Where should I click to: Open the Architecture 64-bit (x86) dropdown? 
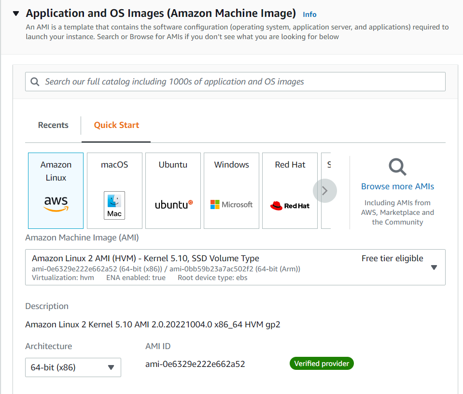pyautogui.click(x=73, y=367)
